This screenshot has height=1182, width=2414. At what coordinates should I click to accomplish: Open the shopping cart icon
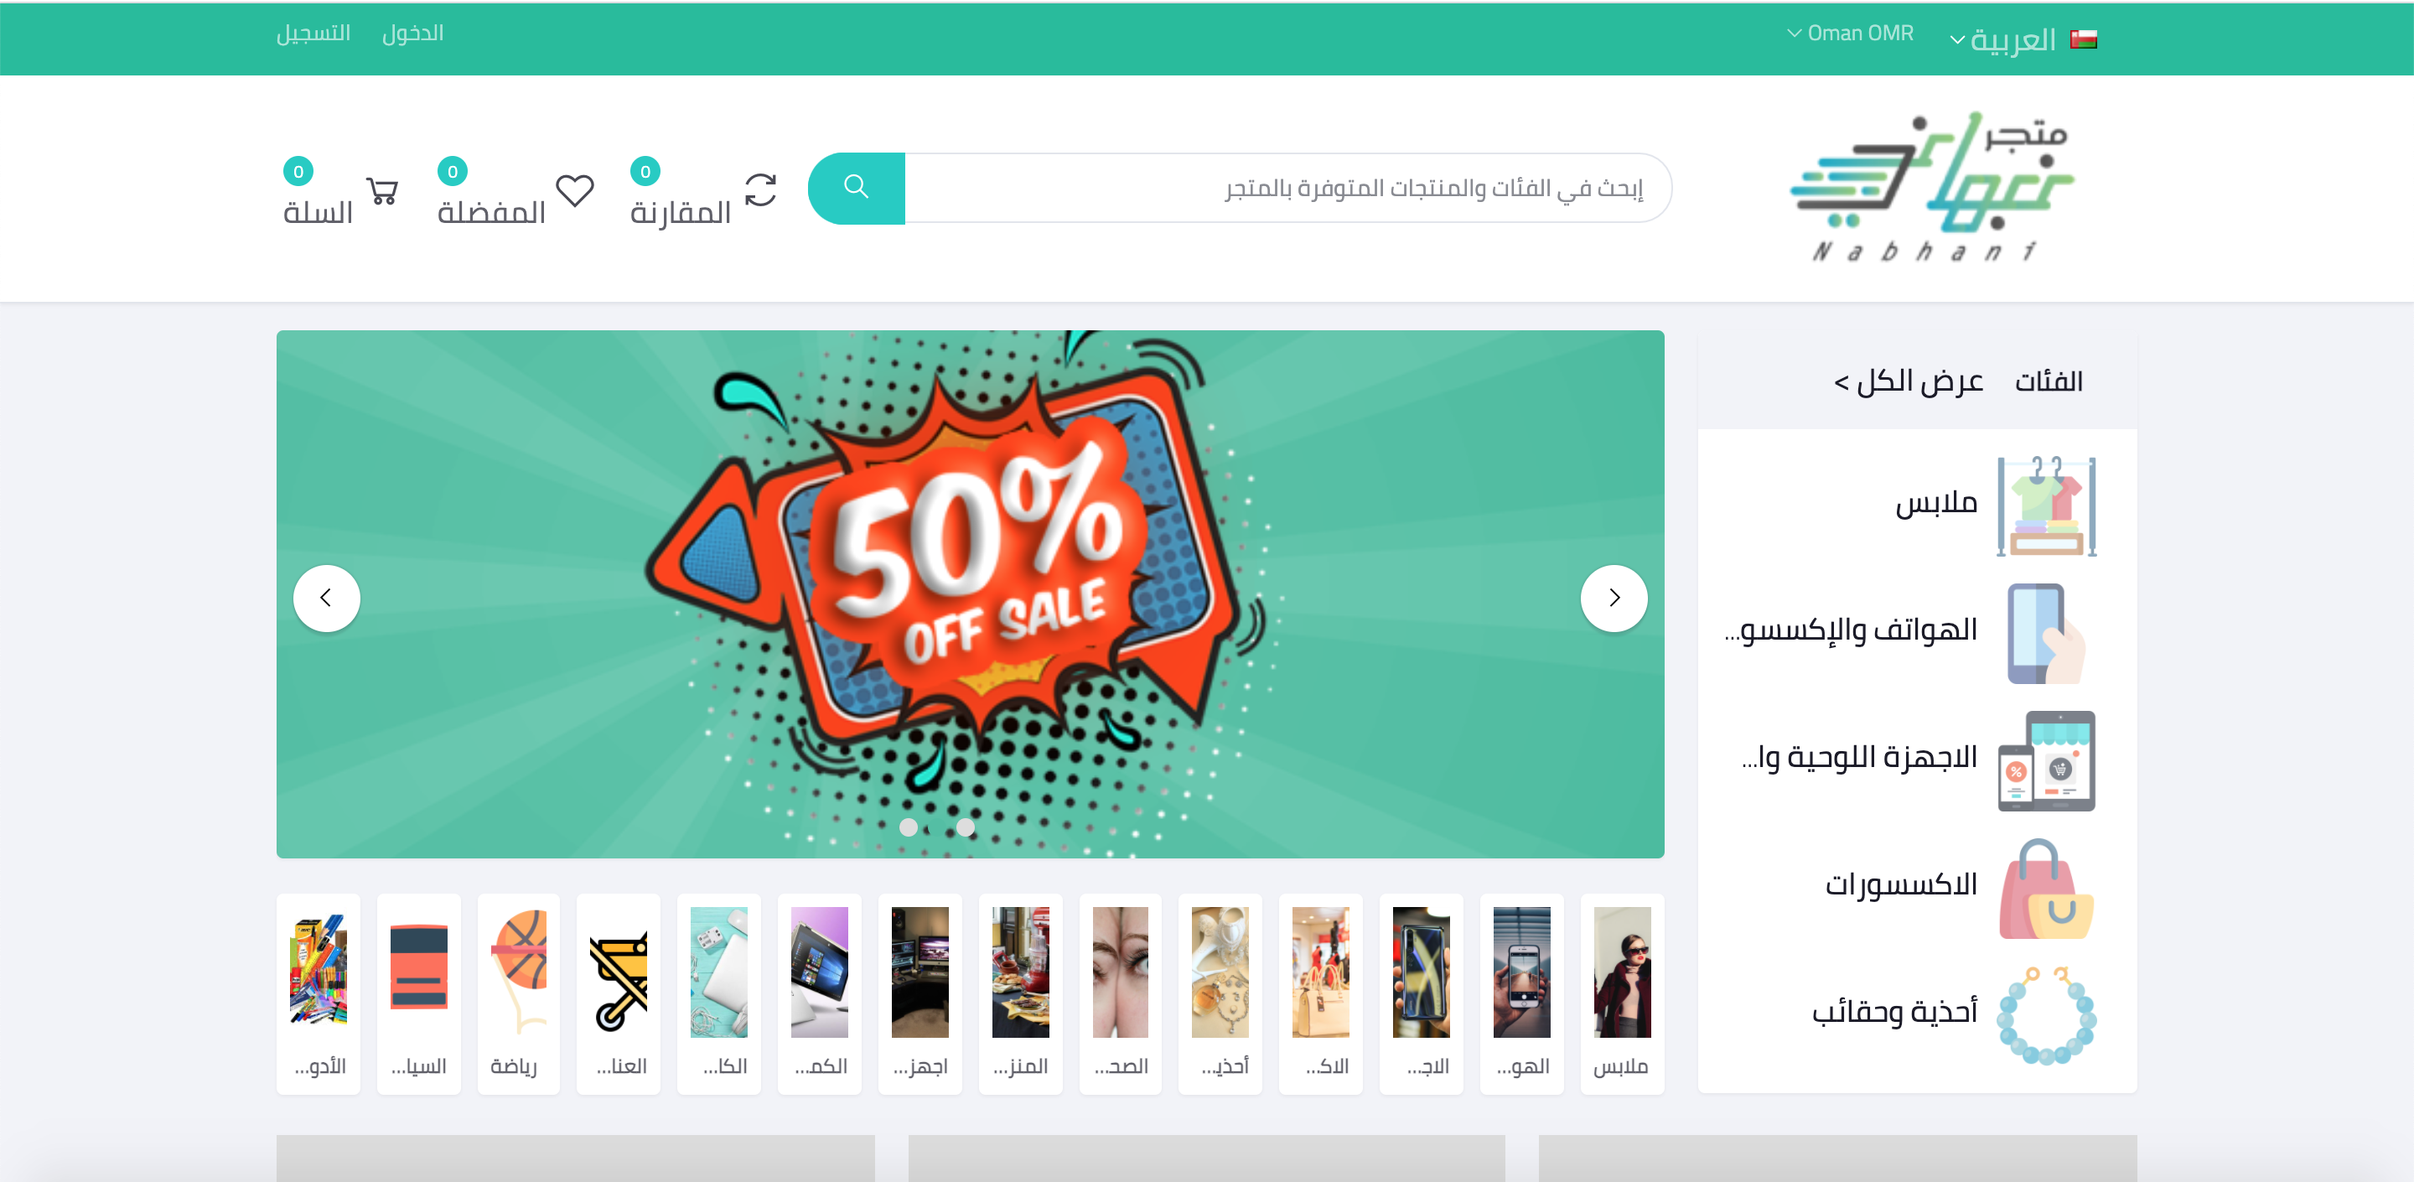click(382, 191)
